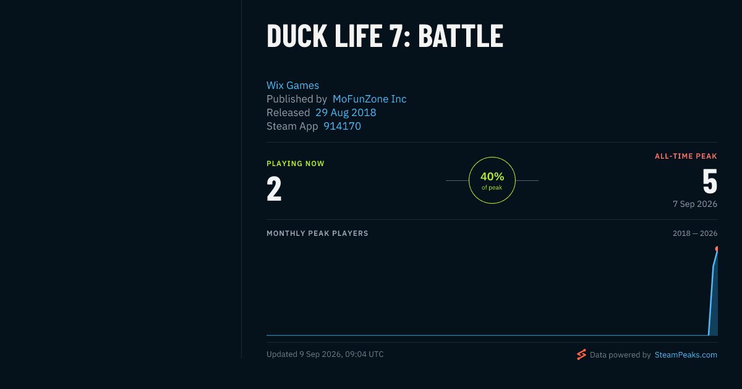This screenshot has height=389, width=742.
Task: Click the All-Time Peak label
Action: click(x=686, y=156)
